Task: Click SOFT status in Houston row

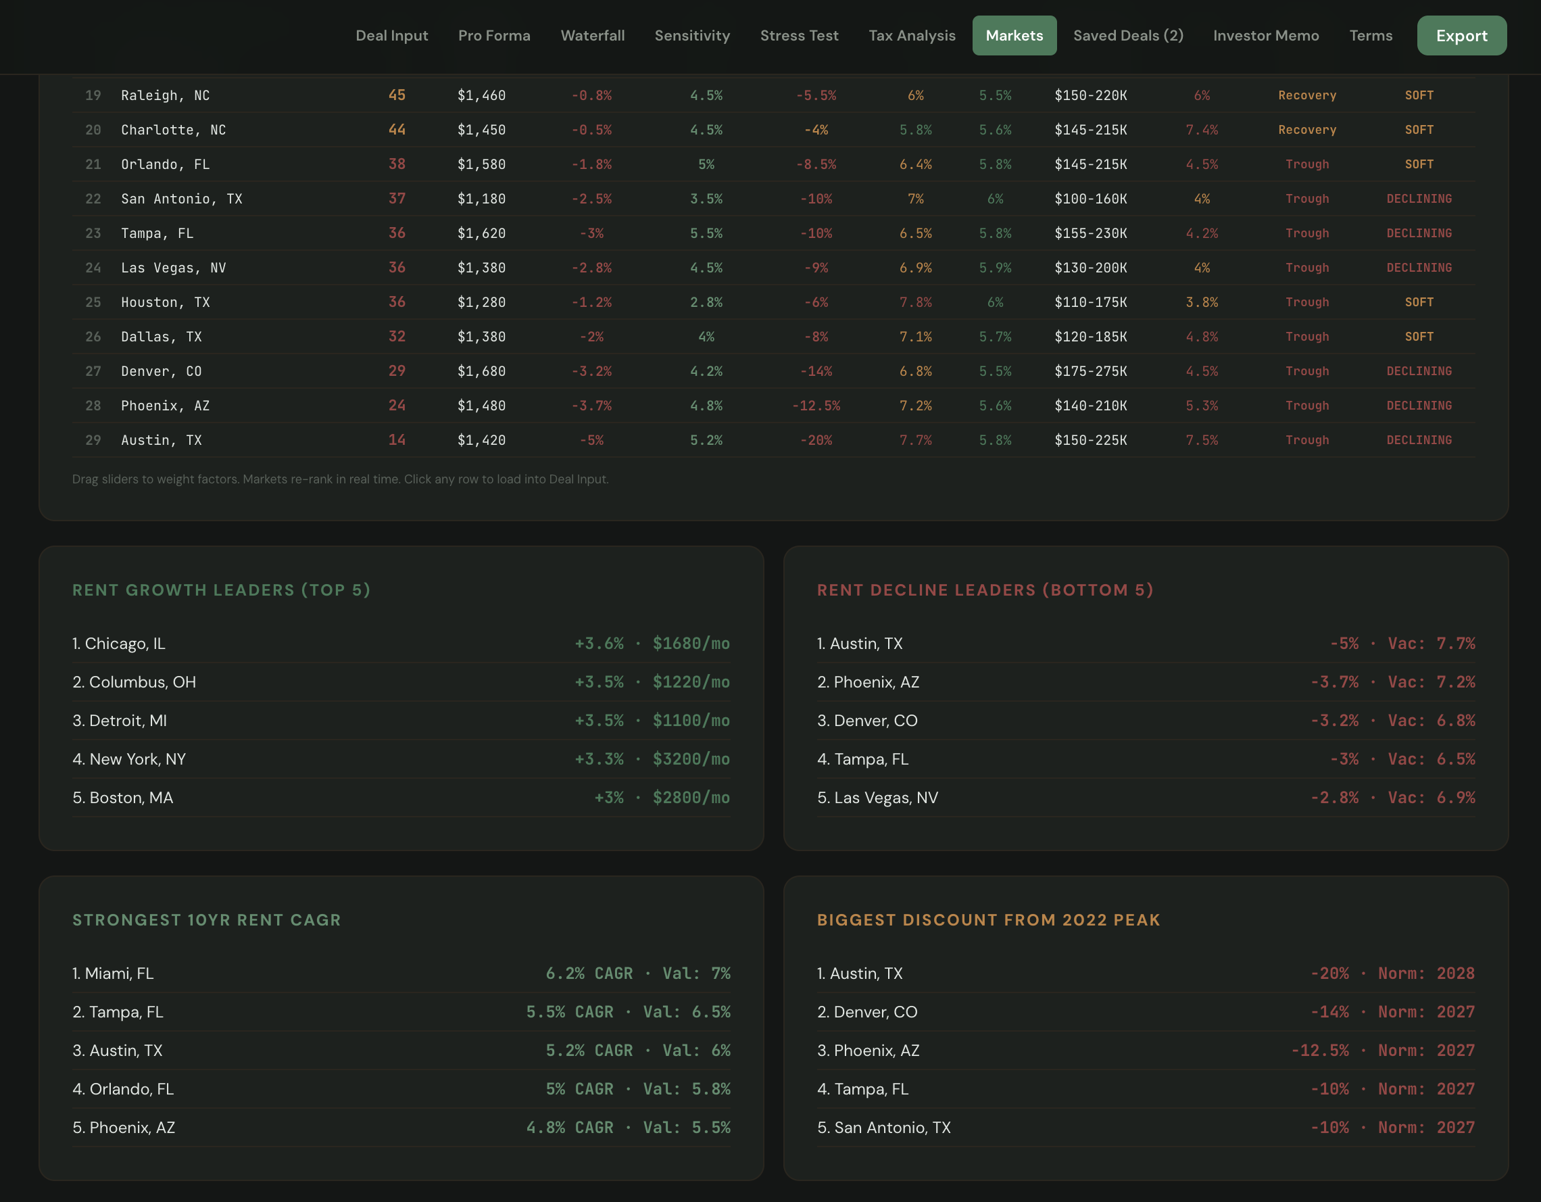Action: (x=1419, y=302)
